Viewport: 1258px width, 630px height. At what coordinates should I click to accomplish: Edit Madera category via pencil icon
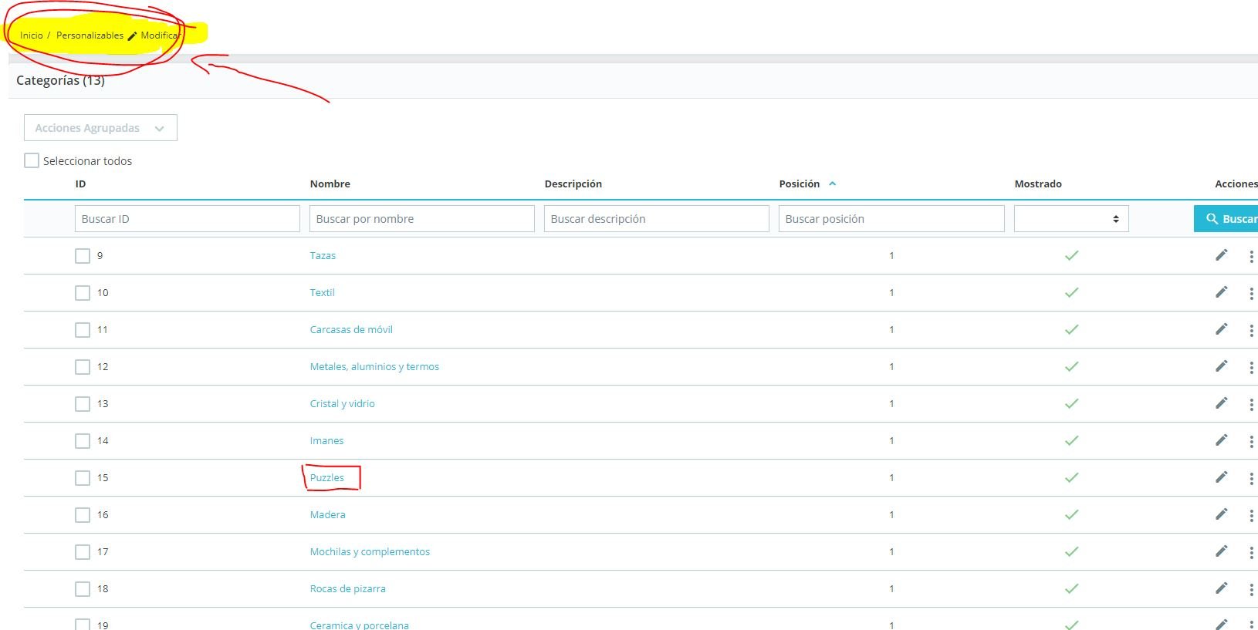pos(1221,514)
